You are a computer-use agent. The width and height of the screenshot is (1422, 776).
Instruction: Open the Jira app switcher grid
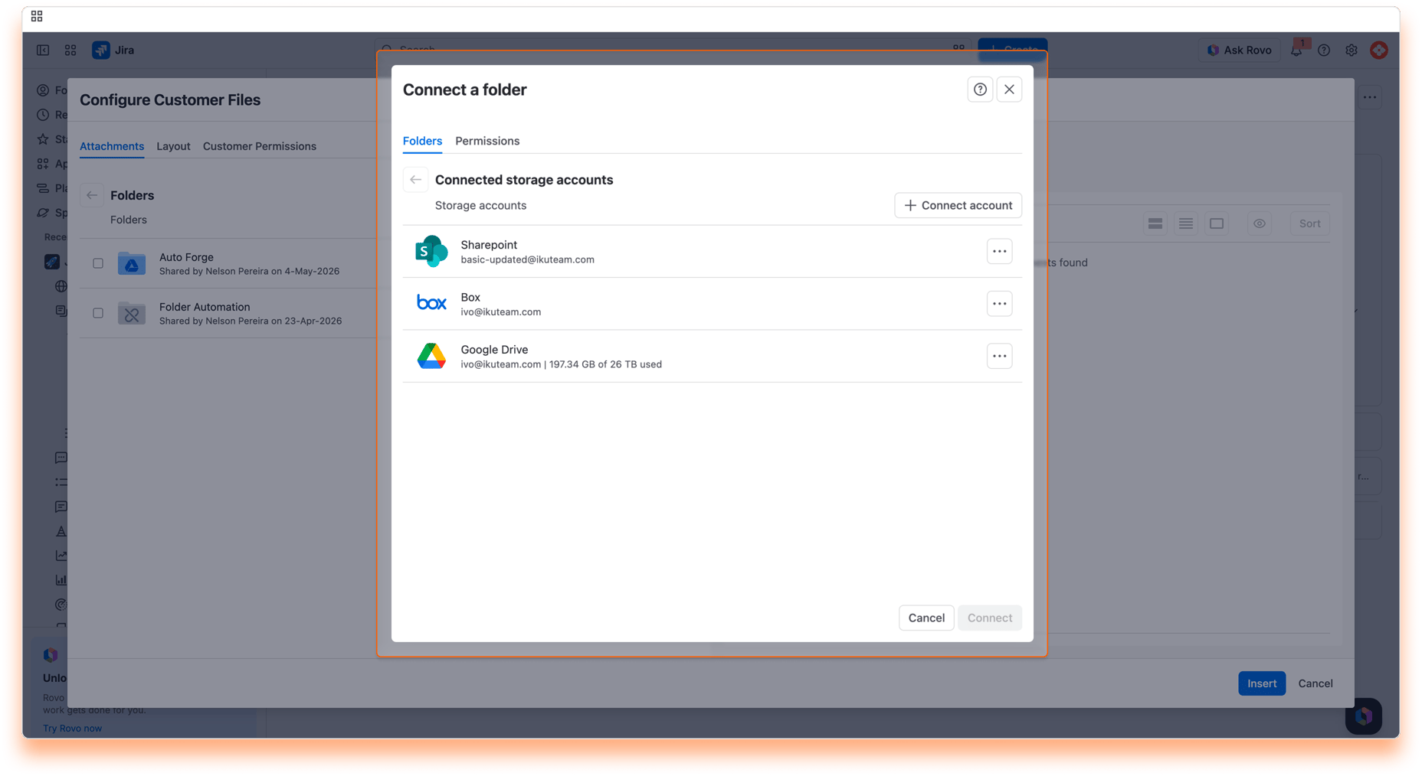pos(70,51)
